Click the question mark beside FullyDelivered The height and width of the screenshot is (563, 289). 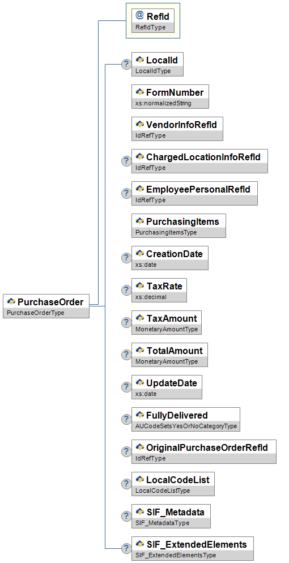126,419
